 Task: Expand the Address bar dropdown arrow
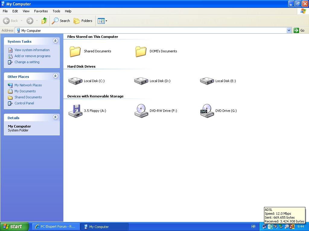tap(289, 30)
